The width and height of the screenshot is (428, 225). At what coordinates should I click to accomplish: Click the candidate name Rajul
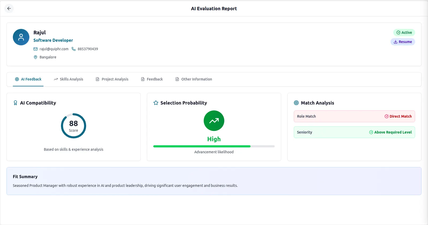[x=40, y=33]
